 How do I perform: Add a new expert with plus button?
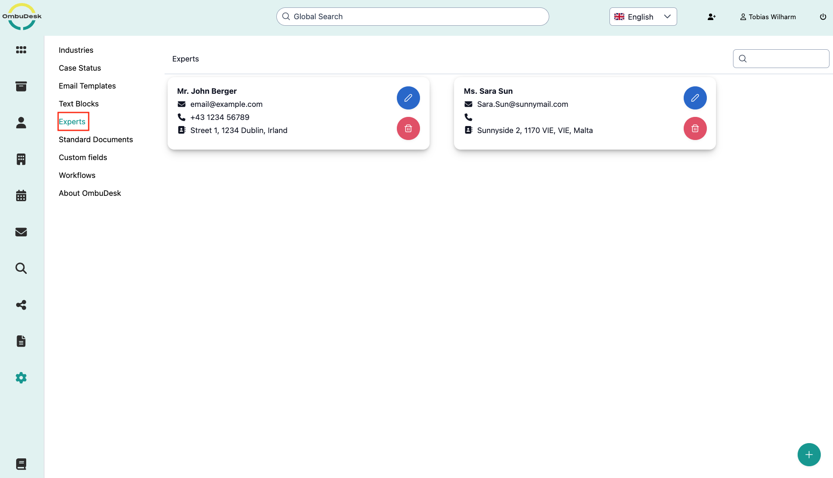point(809,455)
